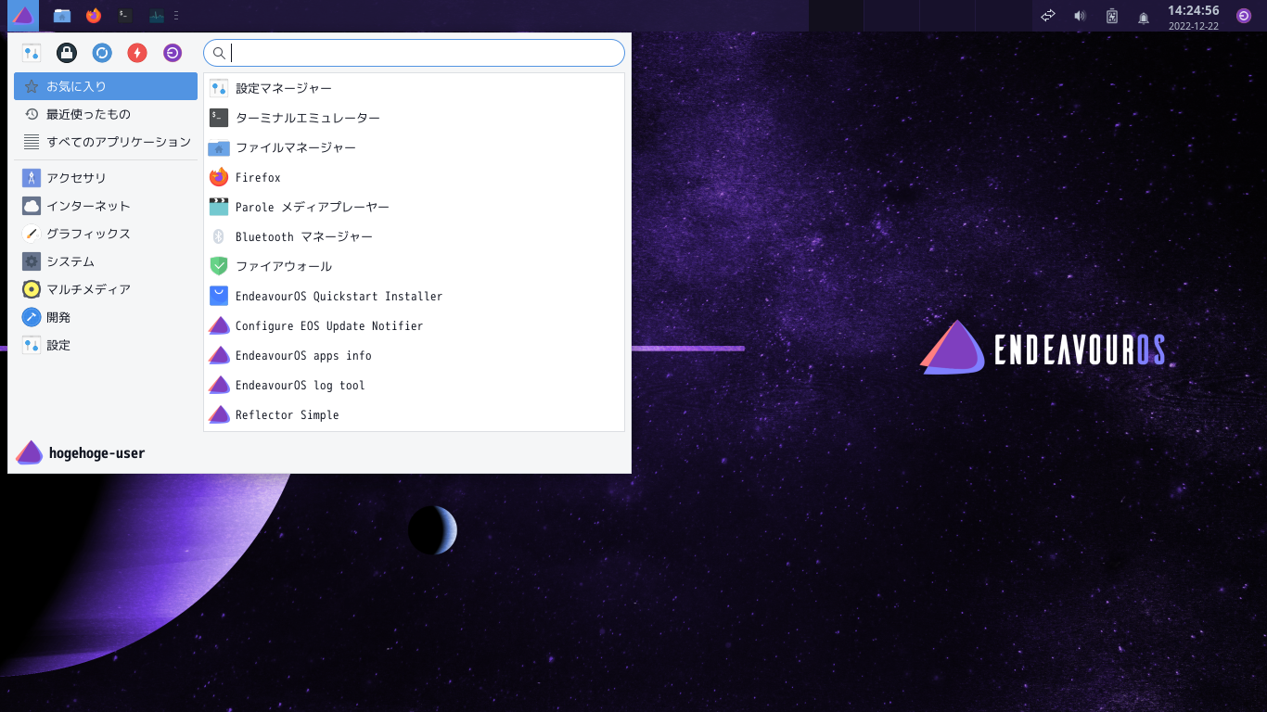The width and height of the screenshot is (1267, 712).
Task: Open file manager launcher on top panel
Action: (x=62, y=15)
